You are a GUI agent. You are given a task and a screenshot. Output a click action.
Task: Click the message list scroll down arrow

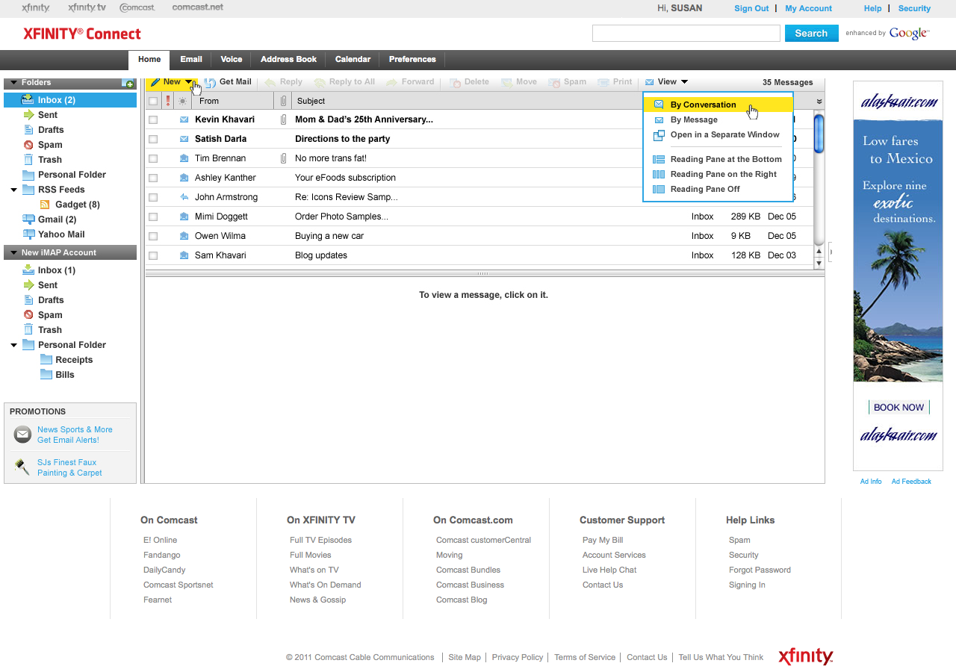click(x=819, y=264)
